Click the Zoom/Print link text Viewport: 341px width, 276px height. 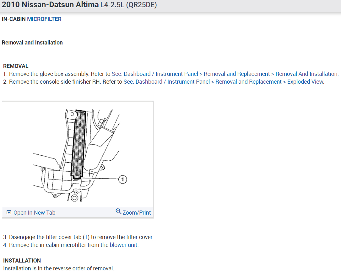pyautogui.click(x=137, y=213)
